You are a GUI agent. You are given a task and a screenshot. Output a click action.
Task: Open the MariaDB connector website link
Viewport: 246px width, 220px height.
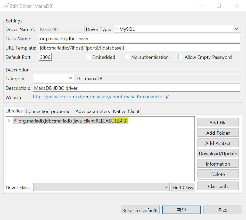(101, 97)
